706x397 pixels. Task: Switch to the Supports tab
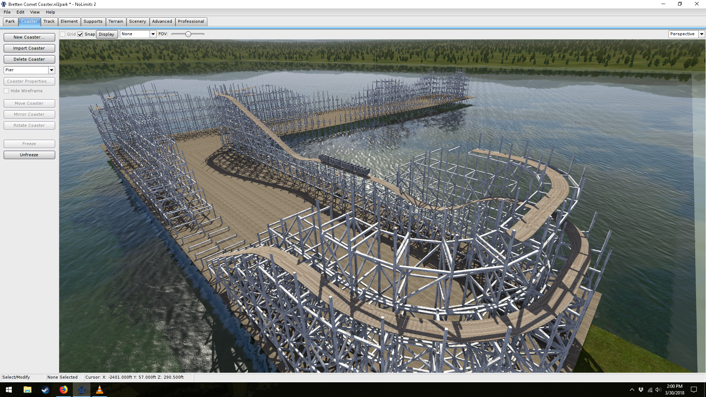coord(93,21)
